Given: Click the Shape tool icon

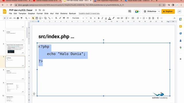Looking at the screenshot, I should coord(45,18).
